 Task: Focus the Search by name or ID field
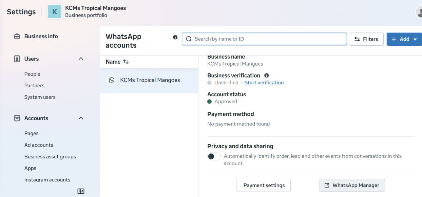coord(264,39)
